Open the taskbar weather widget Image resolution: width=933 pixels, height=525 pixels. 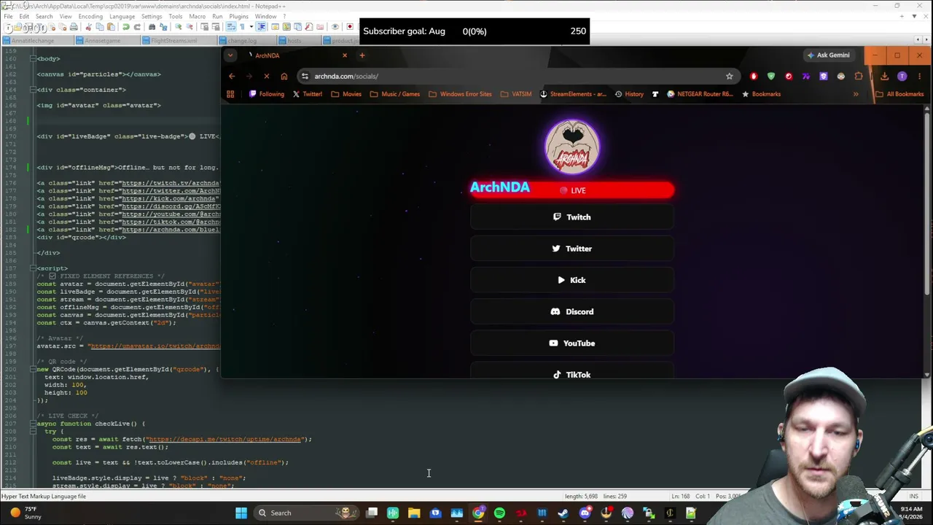[26, 513]
